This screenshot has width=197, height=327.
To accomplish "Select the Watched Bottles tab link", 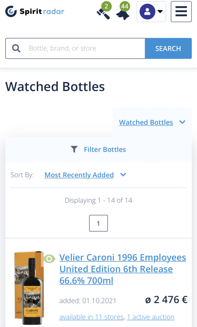I will coord(146,122).
